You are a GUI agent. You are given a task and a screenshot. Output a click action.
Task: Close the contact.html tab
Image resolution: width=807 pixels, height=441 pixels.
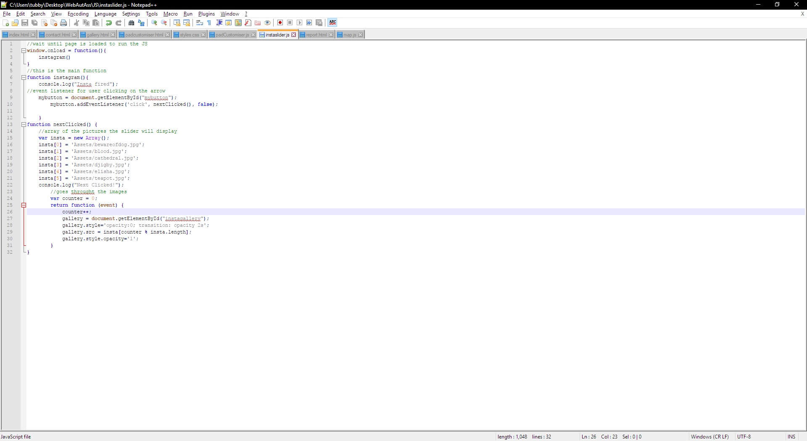[74, 35]
